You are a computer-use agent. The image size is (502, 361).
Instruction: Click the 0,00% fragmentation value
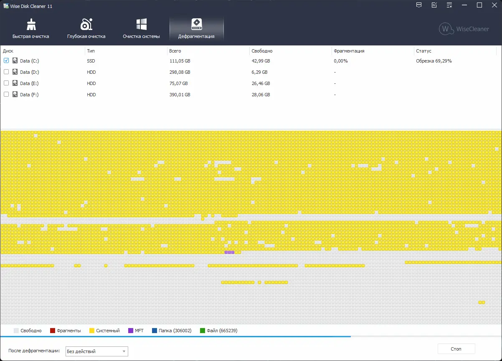point(341,61)
